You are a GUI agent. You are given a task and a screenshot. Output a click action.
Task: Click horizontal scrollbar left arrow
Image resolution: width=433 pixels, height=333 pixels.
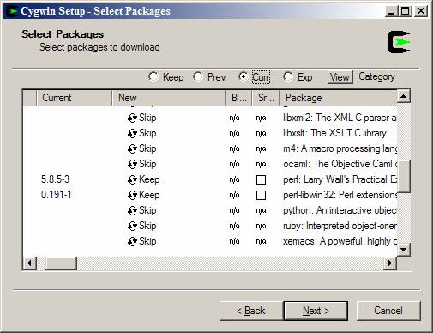(30, 263)
